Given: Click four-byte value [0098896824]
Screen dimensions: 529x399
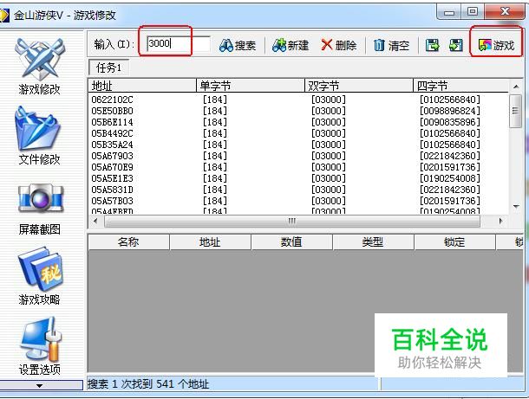Looking at the screenshot, I should (450, 111).
